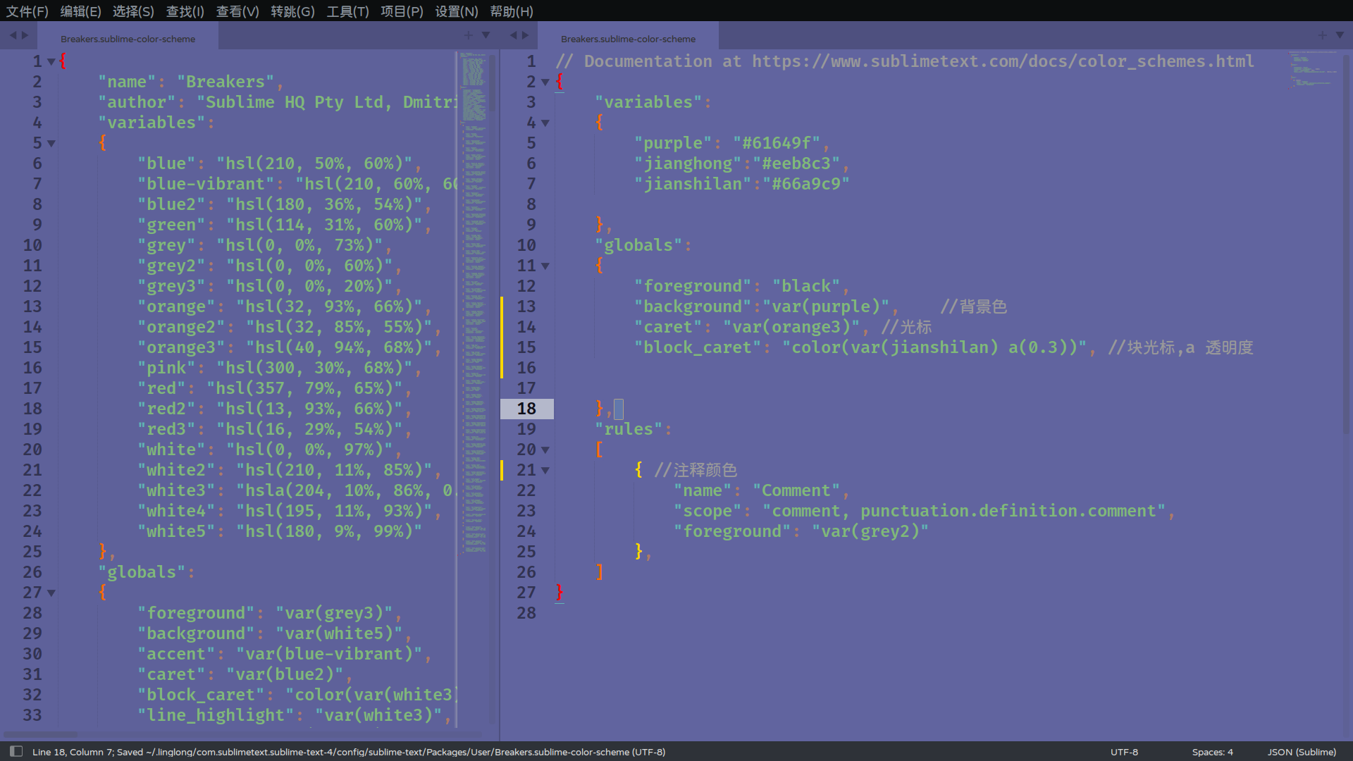Click right pane next tab arrow
1353x761 pixels.
tap(525, 35)
